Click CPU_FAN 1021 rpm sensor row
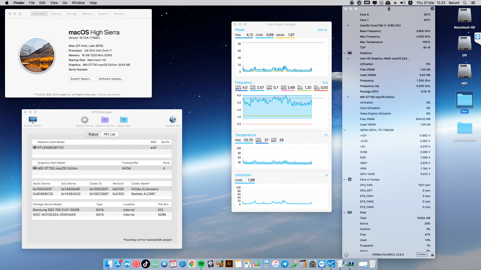481x270 pixels. [395, 185]
